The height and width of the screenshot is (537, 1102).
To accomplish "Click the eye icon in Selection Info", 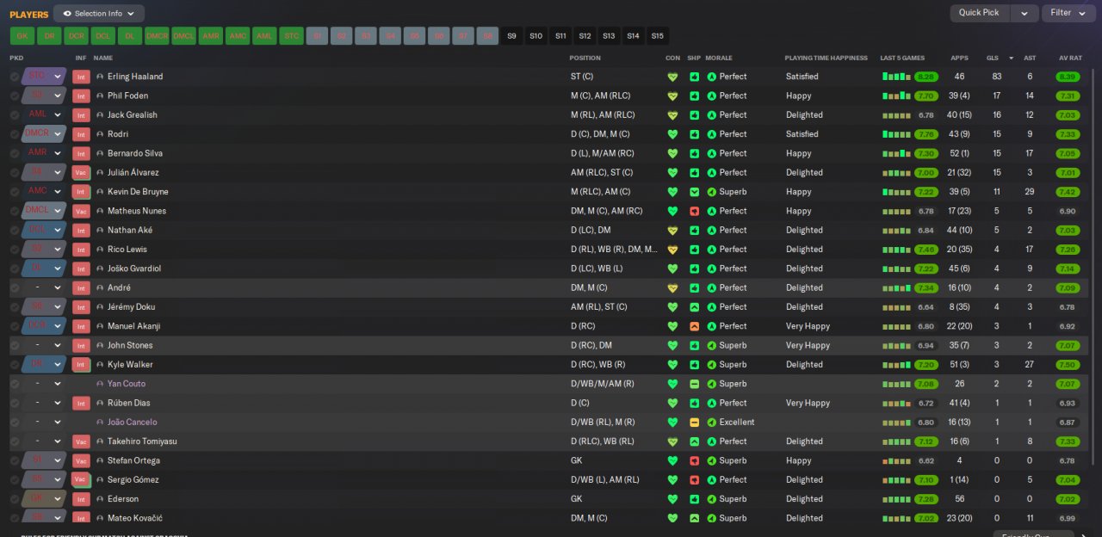I will [x=67, y=14].
